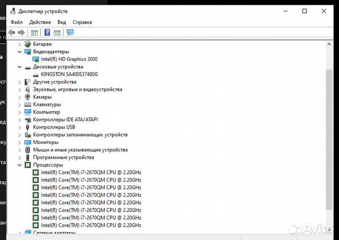The height and width of the screenshot is (240, 339).
Task: Click the Контроллеры запоминающих устройств icon
Action: [28, 135]
